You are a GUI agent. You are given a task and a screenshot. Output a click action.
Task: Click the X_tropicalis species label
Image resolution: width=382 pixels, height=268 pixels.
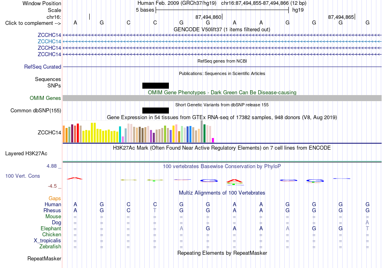point(47,241)
